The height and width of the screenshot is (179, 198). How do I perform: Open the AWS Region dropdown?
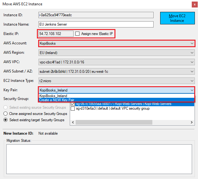[117, 53]
